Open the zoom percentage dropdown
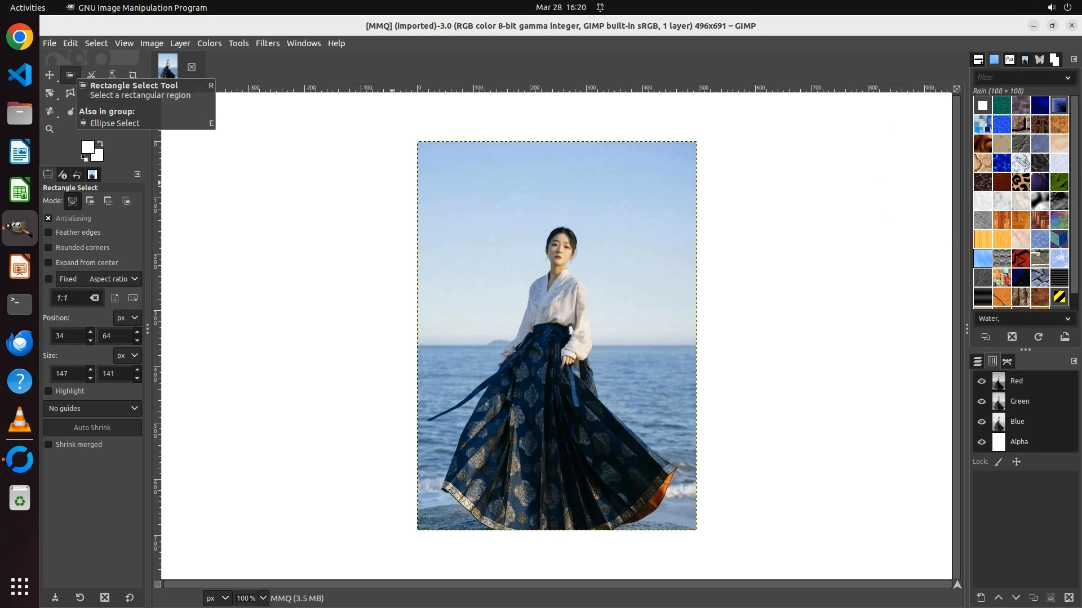Screen dimensions: 1082x608 pos(263,598)
